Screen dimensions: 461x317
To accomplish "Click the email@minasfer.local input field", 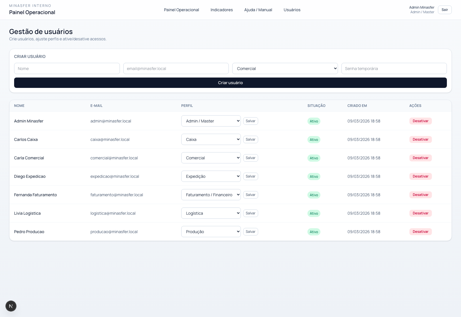I will [x=176, y=69].
